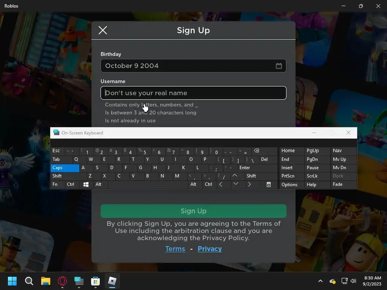
Task: Toggle the right Ctrl key
Action: 209,184
